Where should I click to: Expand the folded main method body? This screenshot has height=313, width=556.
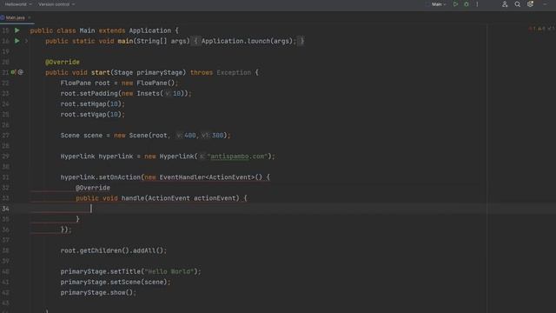pyautogui.click(x=26, y=41)
